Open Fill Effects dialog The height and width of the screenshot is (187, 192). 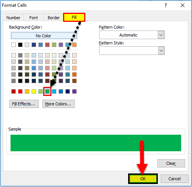[x=24, y=104]
